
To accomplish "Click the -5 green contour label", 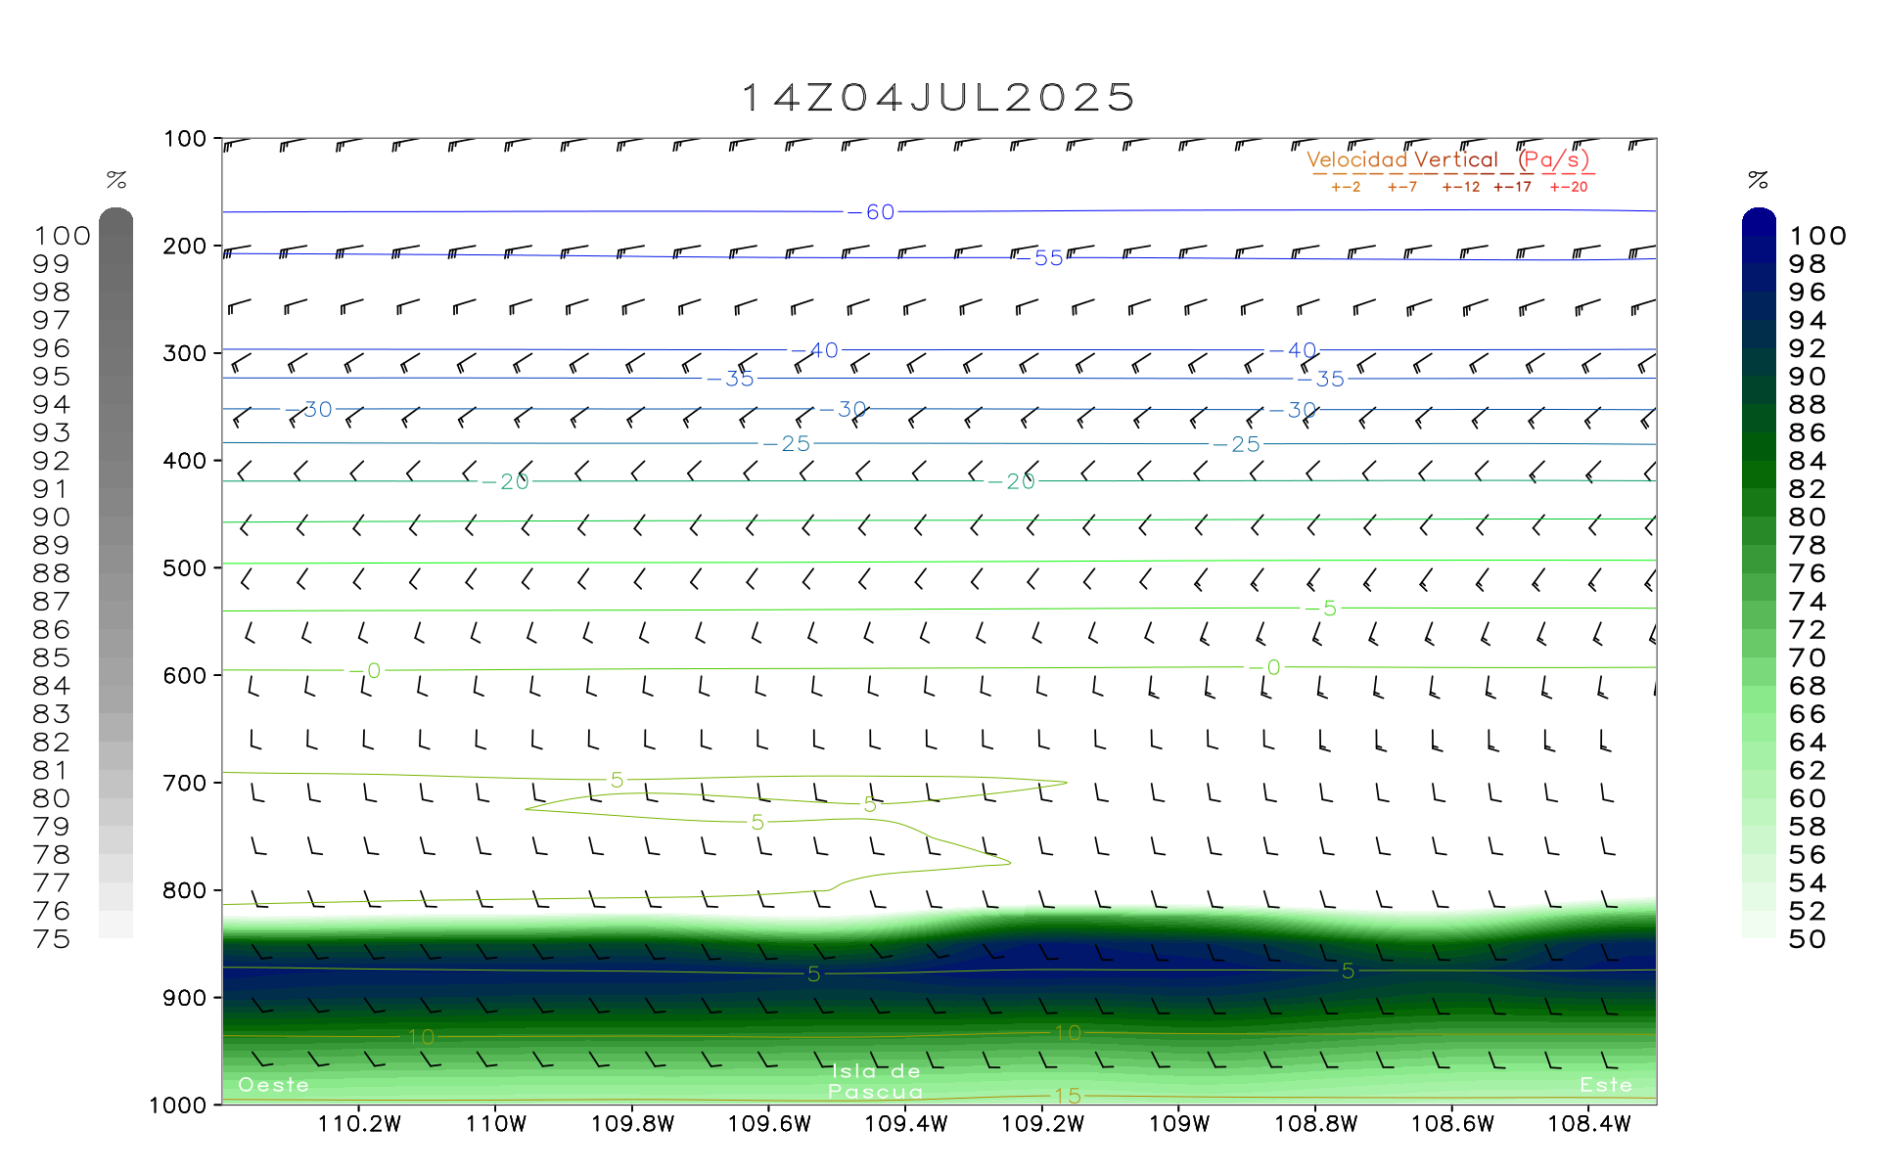I will [1321, 609].
